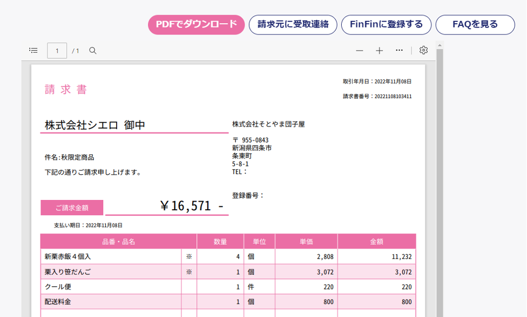Click the 数量 column header
Viewport: 527px width, 317px height.
220,242
